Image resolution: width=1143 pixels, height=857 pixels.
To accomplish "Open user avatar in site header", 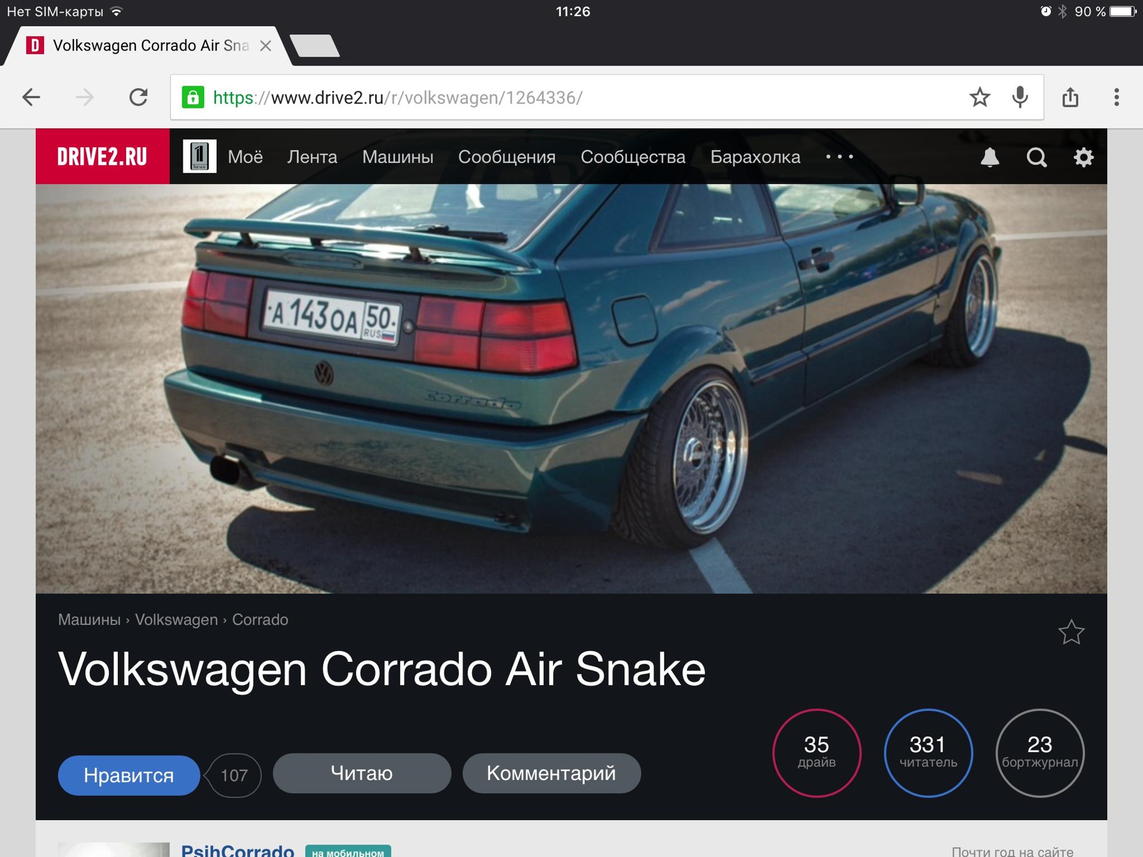I will pyautogui.click(x=199, y=157).
